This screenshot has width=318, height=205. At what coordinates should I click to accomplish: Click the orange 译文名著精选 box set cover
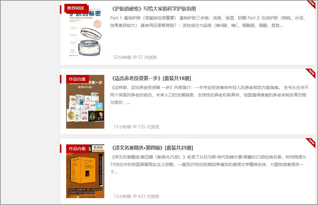pos(85,171)
